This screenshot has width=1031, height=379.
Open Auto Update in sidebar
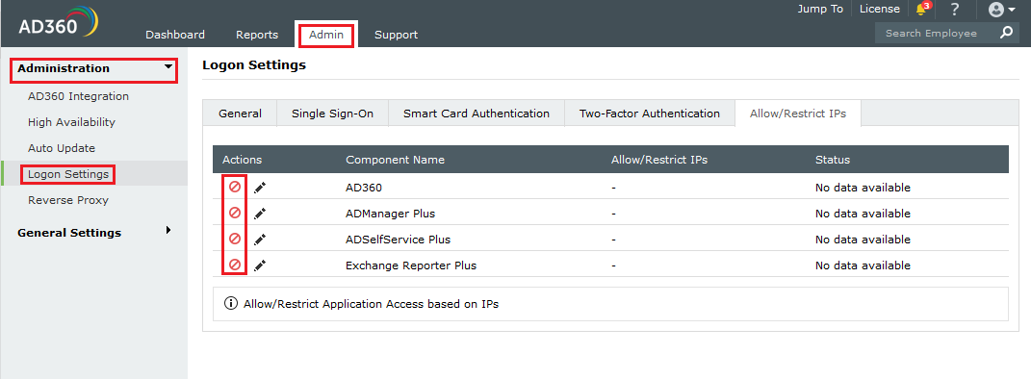pyautogui.click(x=62, y=148)
